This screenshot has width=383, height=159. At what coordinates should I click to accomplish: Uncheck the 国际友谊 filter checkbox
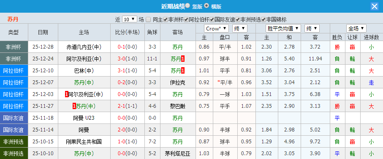[212, 19]
